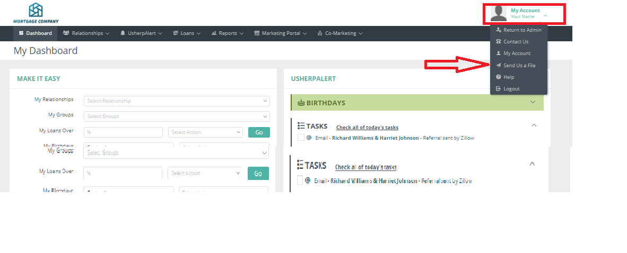Open the Select Action dropdown for loans

pyautogui.click(x=205, y=132)
